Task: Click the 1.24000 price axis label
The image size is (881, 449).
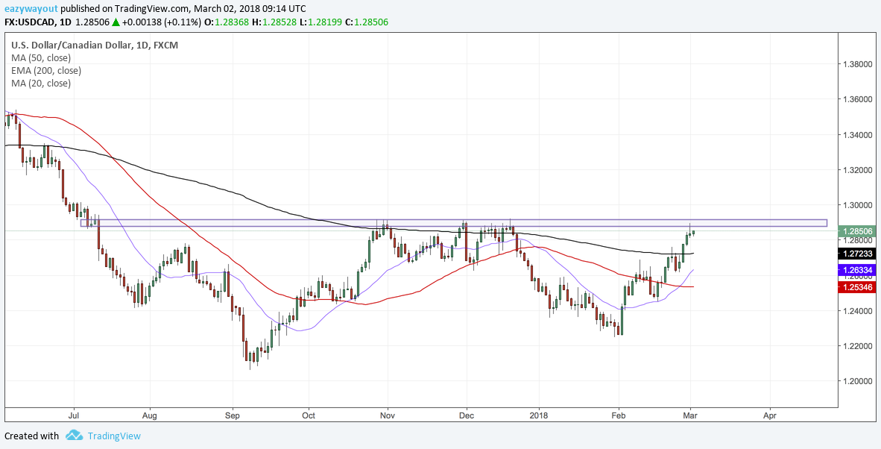Action: click(857, 311)
